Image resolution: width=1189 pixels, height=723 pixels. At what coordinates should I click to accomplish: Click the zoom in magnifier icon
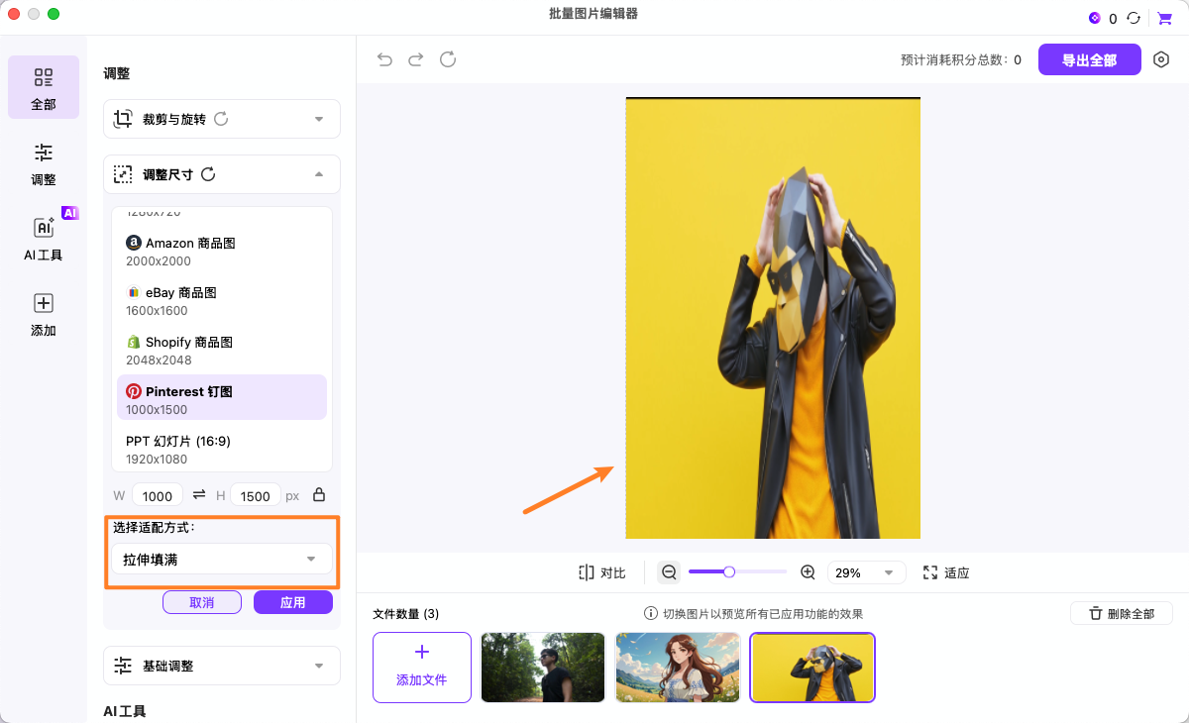(808, 572)
